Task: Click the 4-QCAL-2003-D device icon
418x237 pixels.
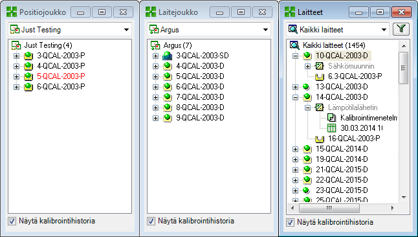Action: (168, 66)
